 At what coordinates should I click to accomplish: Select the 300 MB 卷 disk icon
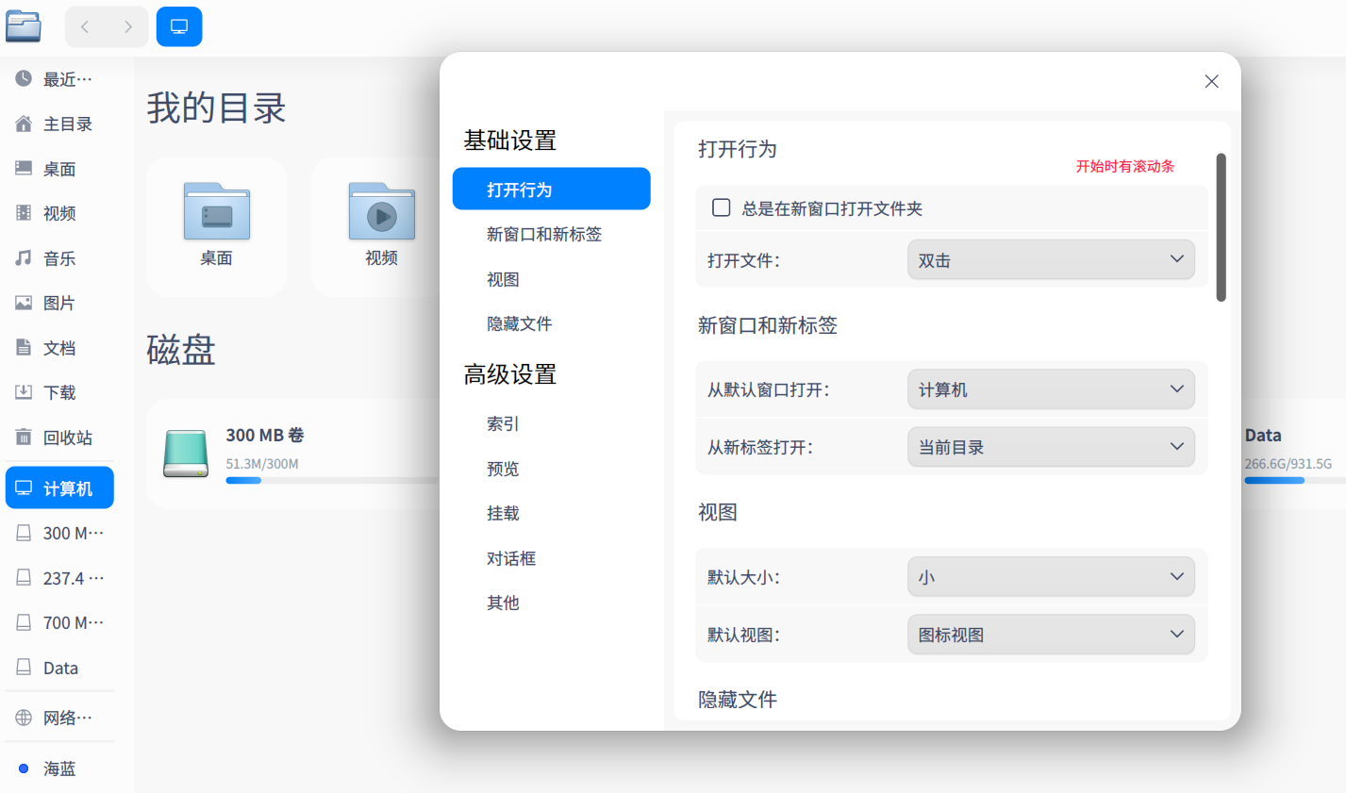[x=186, y=454]
